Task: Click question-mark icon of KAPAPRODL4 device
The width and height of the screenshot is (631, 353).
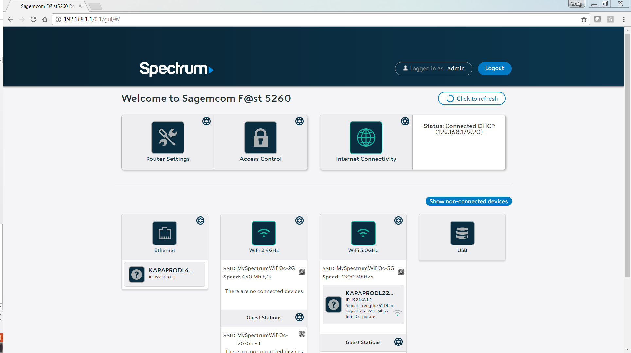Action: point(137,275)
